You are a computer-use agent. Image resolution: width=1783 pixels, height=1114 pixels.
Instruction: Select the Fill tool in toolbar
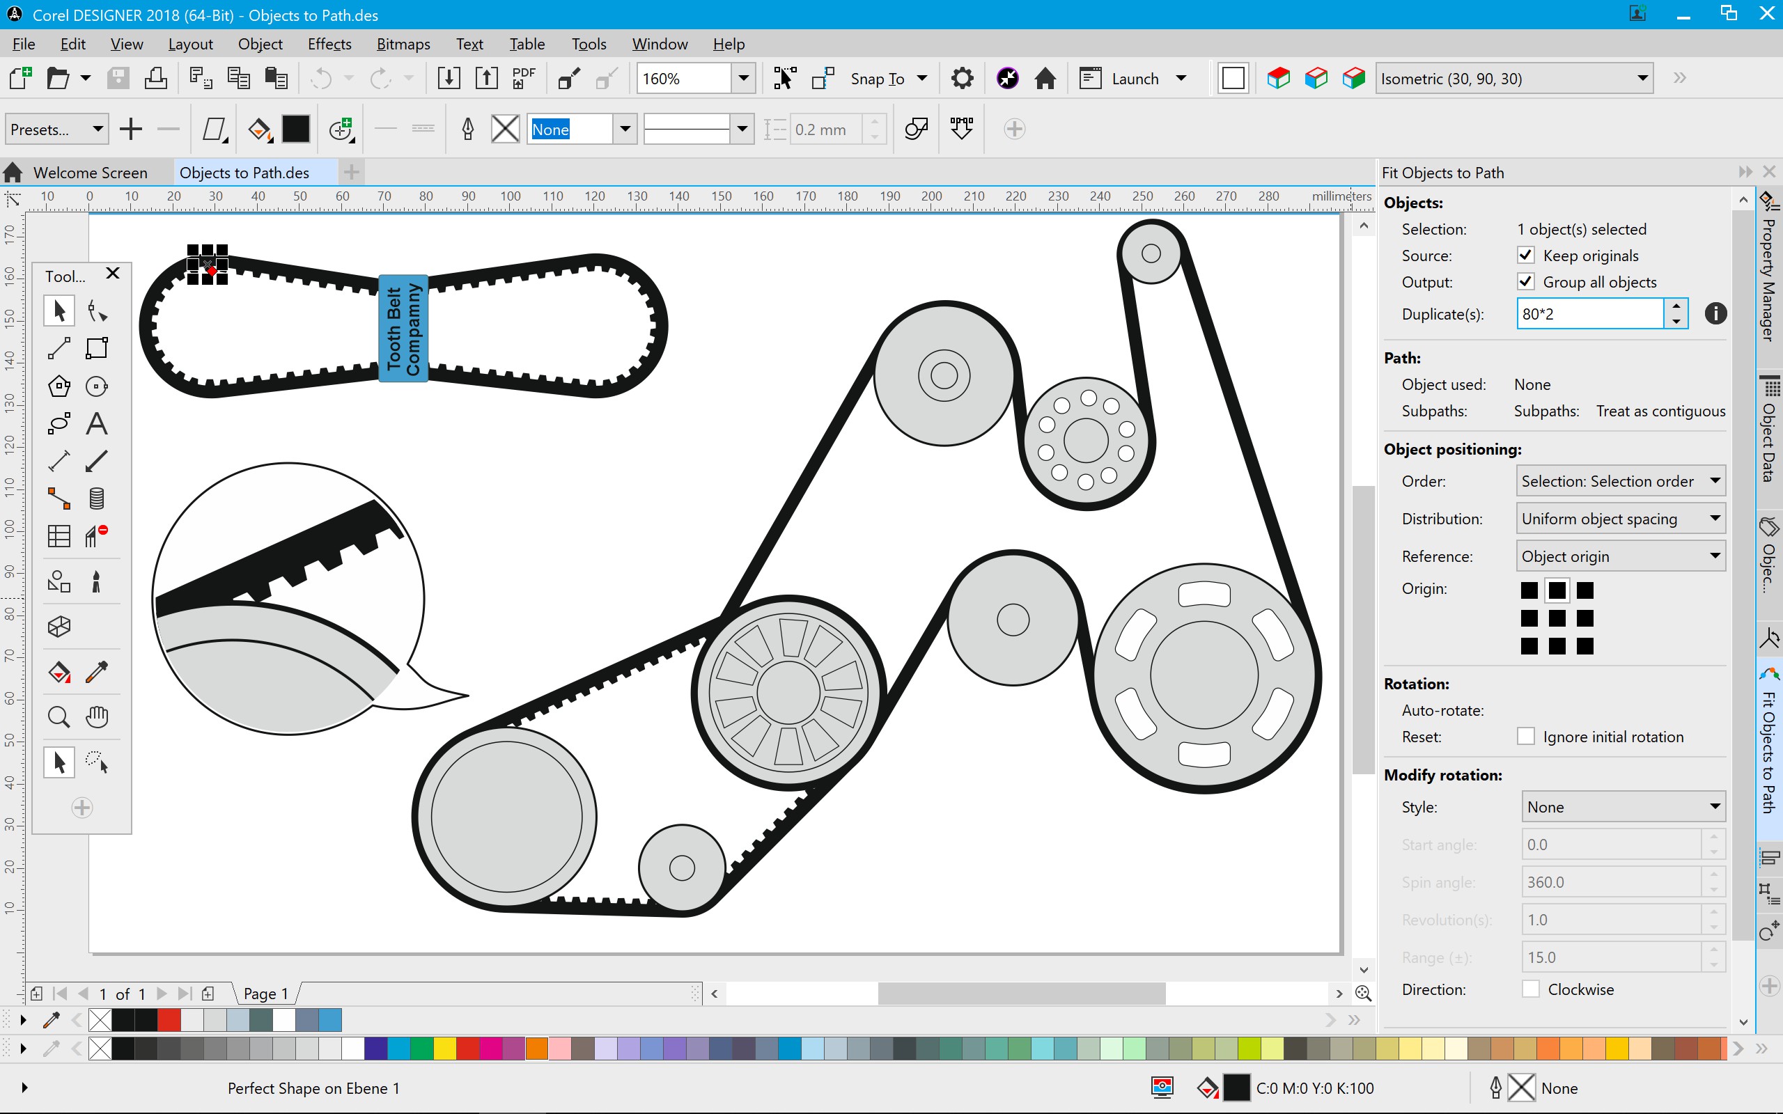coord(61,671)
